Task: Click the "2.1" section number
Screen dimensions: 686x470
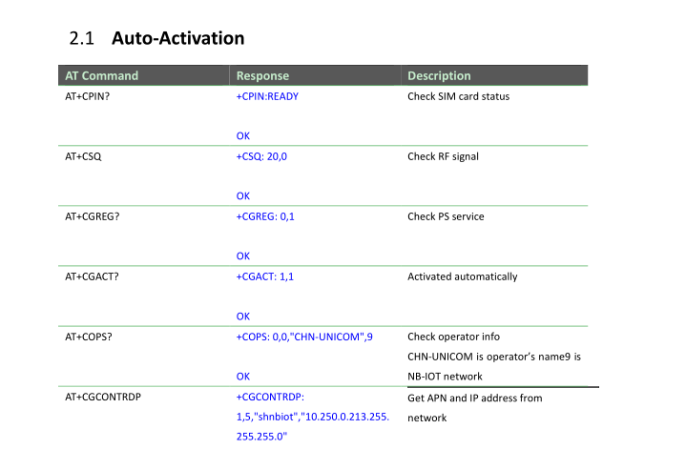Action: pos(81,38)
